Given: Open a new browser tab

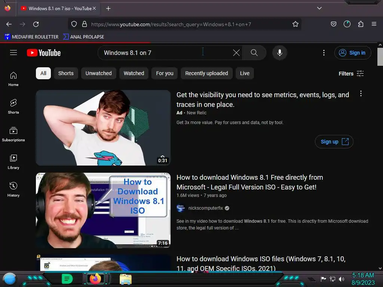Looking at the screenshot, I should [x=108, y=9].
